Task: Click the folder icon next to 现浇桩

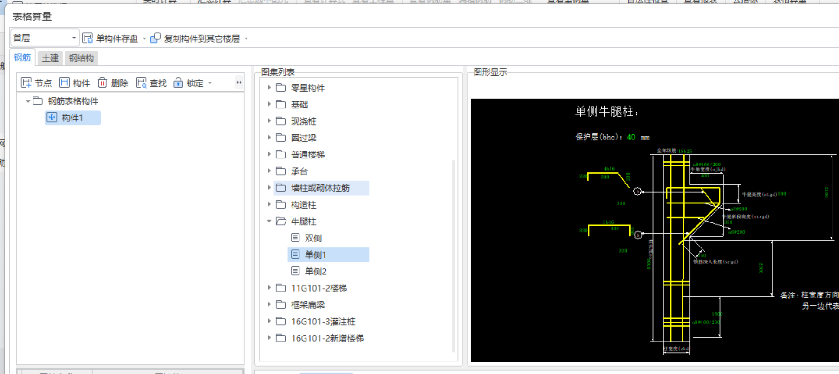Action: pos(281,121)
